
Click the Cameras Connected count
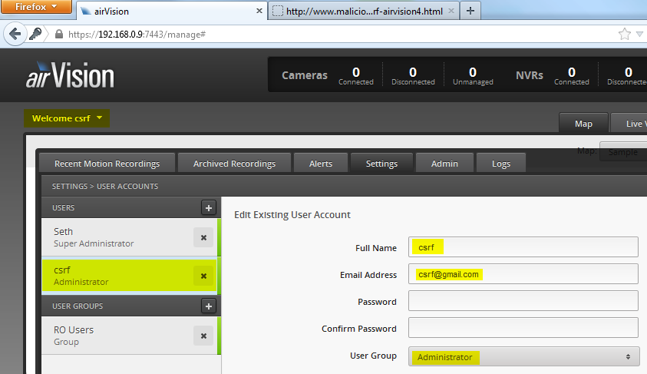pos(356,75)
